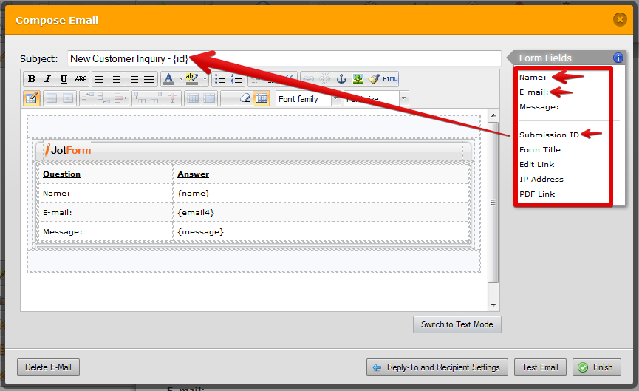Align text to center
The image size is (639, 391).
click(117, 79)
